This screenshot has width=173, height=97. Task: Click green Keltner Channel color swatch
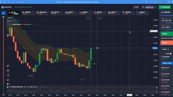pos(27,25)
